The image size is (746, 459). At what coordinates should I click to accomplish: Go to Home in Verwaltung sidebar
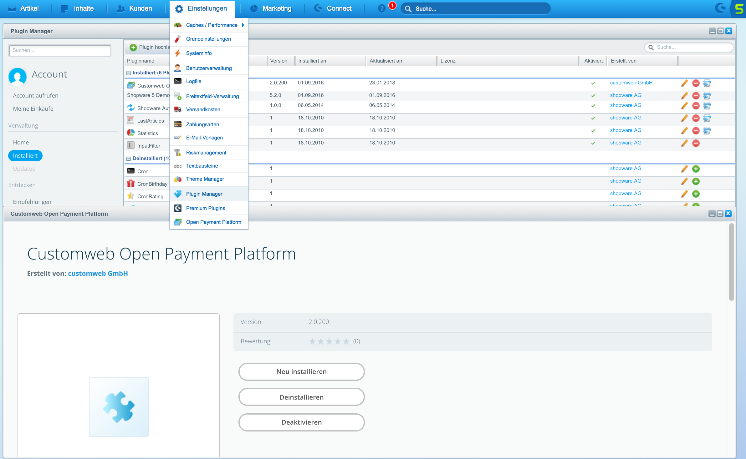(21, 143)
